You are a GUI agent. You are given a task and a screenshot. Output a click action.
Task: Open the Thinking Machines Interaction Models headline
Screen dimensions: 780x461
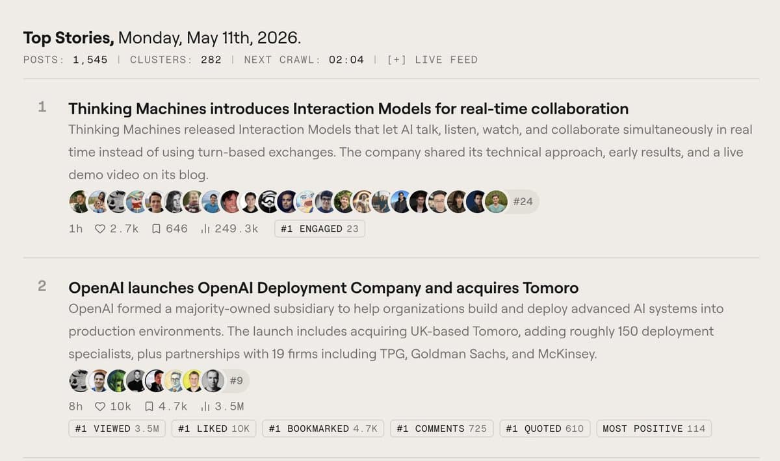[x=348, y=108]
